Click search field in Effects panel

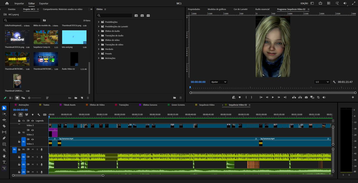pyautogui.click(x=115, y=15)
